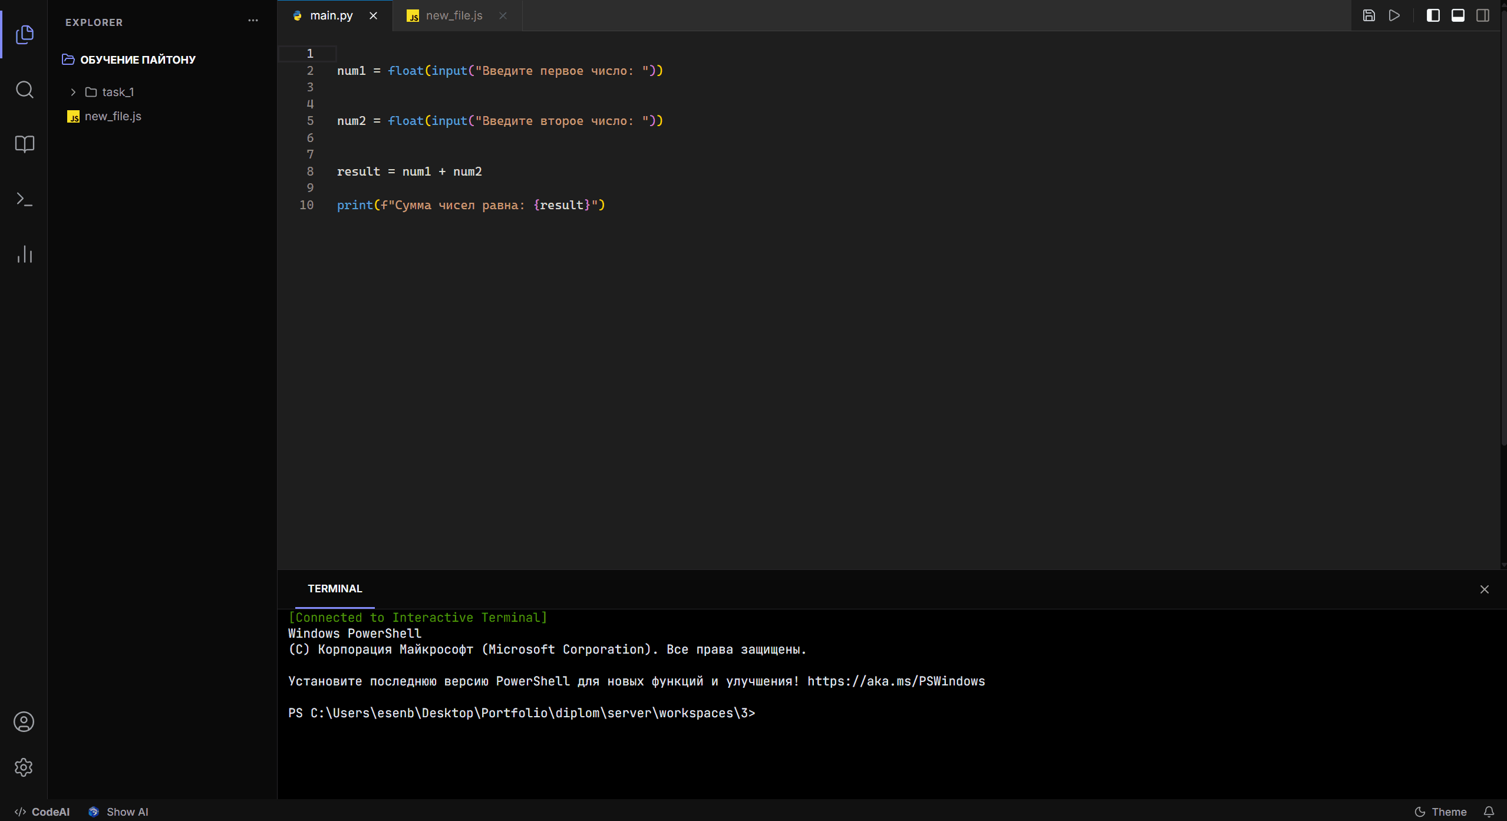Open notifications bell in status bar
The width and height of the screenshot is (1507, 821).
[x=1489, y=812]
